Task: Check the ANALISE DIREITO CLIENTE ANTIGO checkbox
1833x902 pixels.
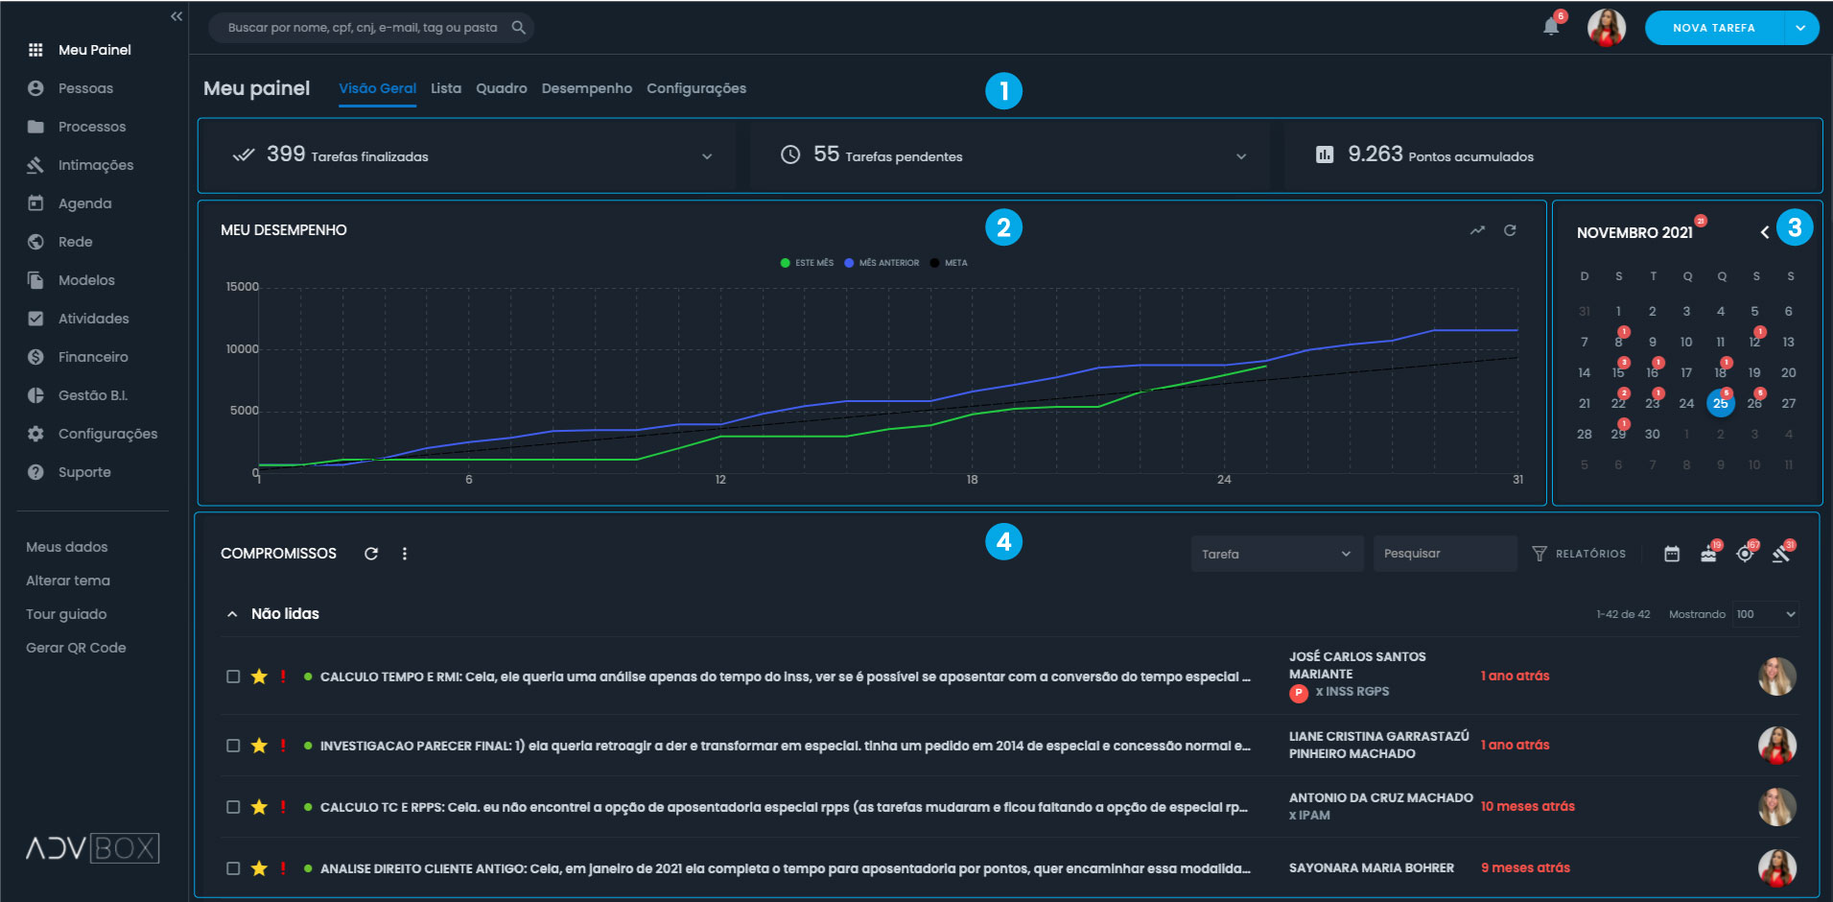Action: point(232,867)
